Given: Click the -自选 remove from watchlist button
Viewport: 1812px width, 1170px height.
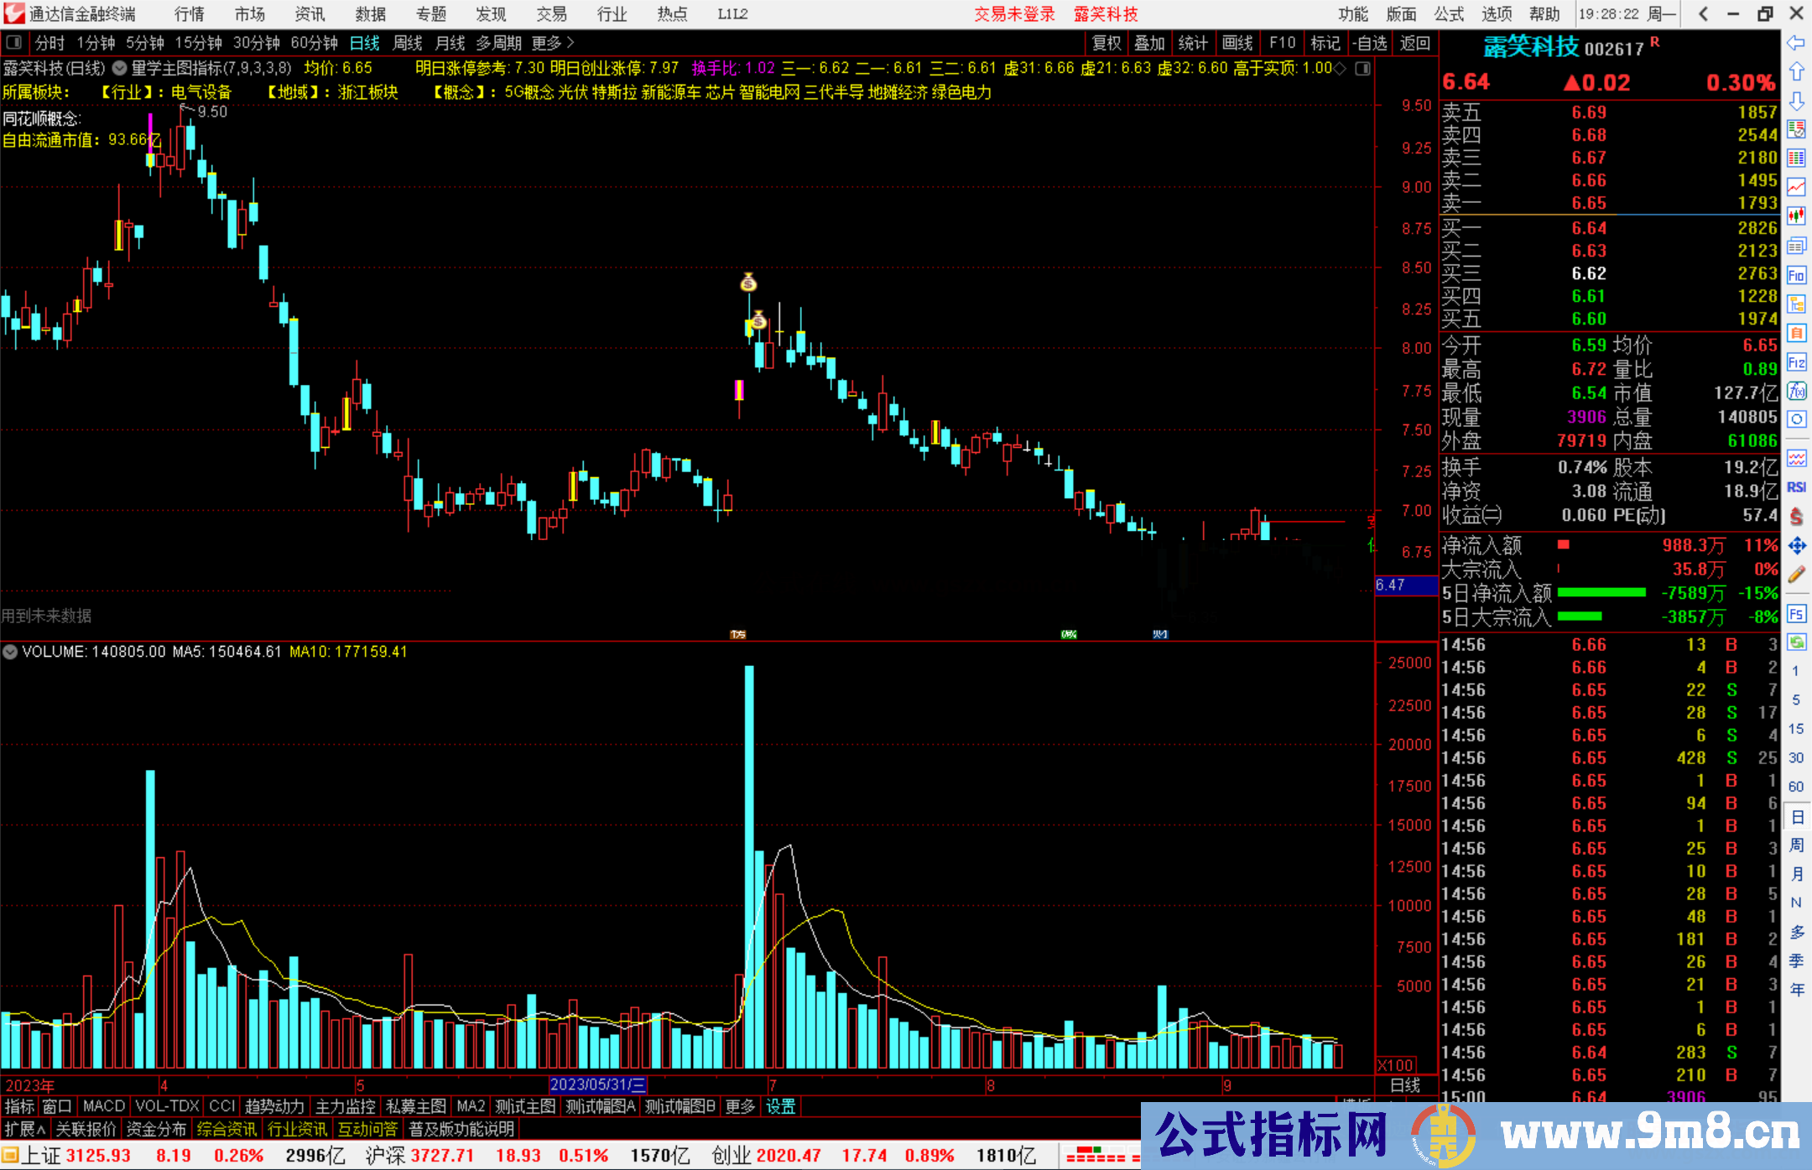Looking at the screenshot, I should click(x=1371, y=43).
